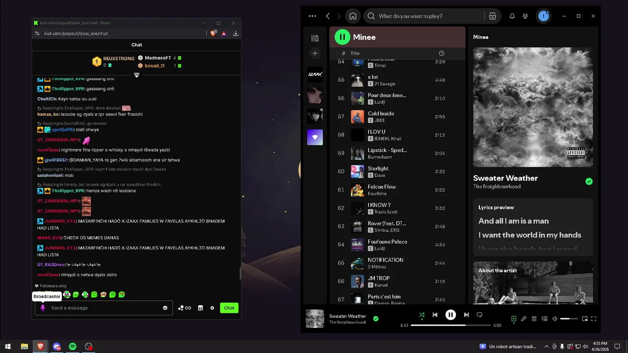Image resolution: width=628 pixels, height=353 pixels.
Task: Open Brave downloads icon
Action: coord(236,33)
